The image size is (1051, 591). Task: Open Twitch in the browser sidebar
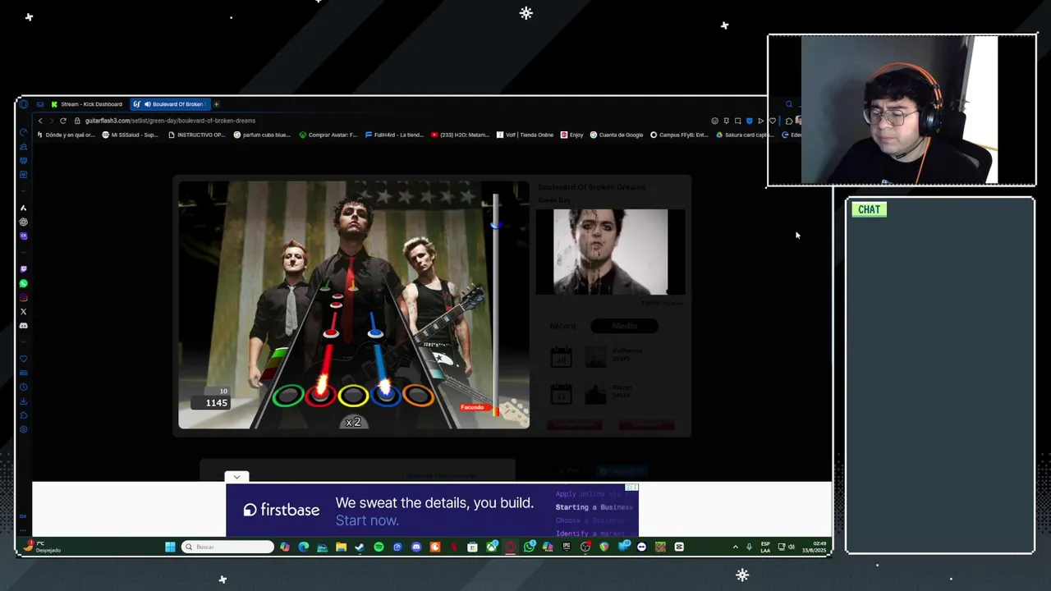(23, 269)
